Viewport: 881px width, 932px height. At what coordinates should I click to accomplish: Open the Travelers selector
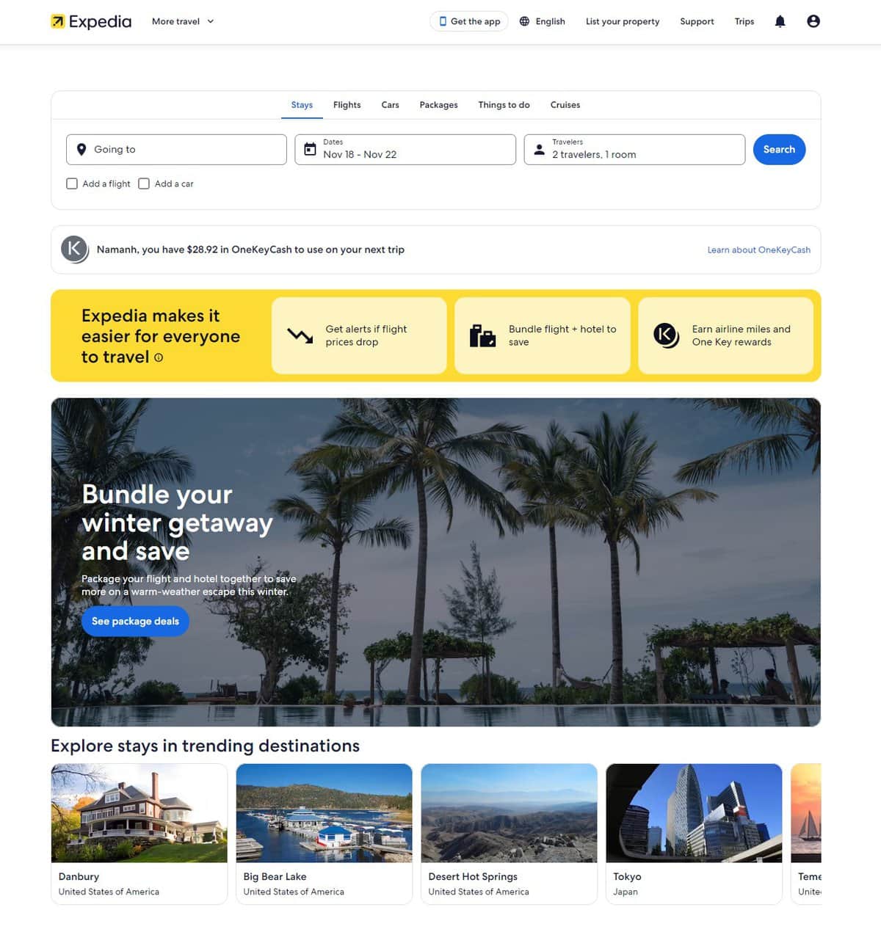click(634, 150)
